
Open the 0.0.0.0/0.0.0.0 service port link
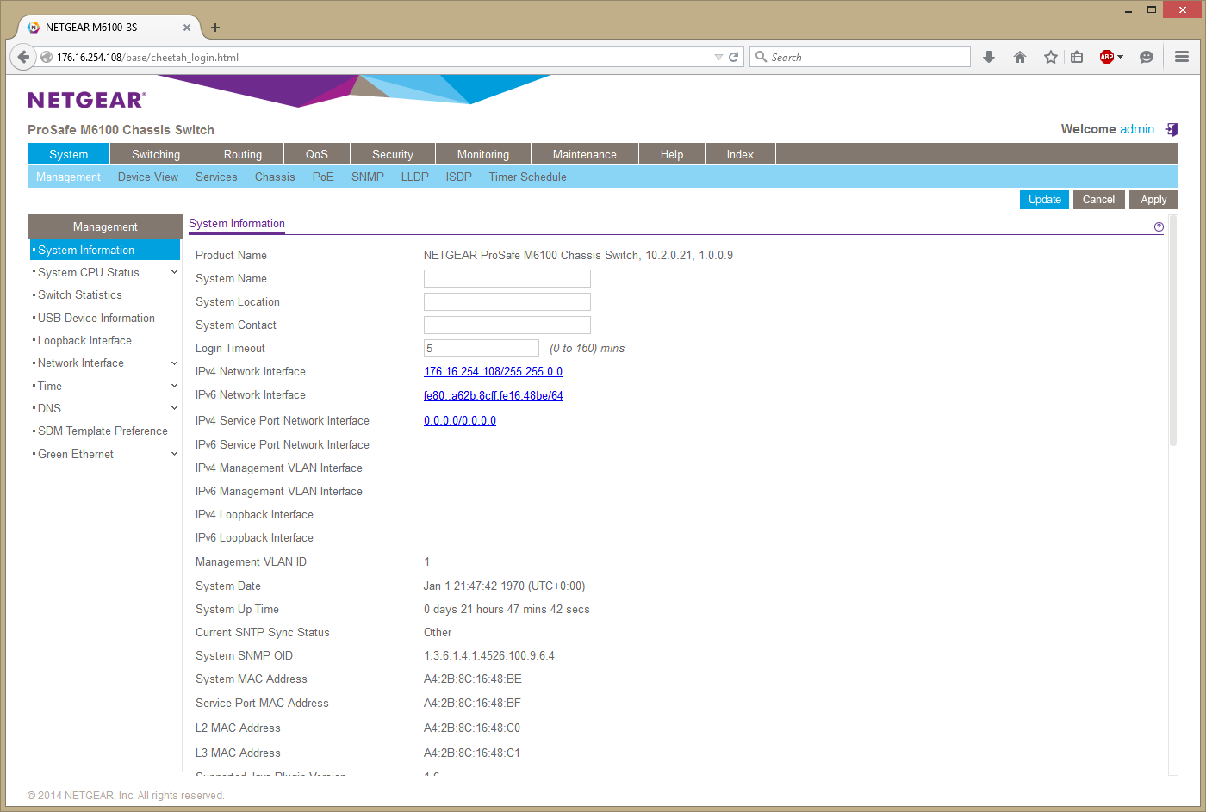tap(460, 420)
